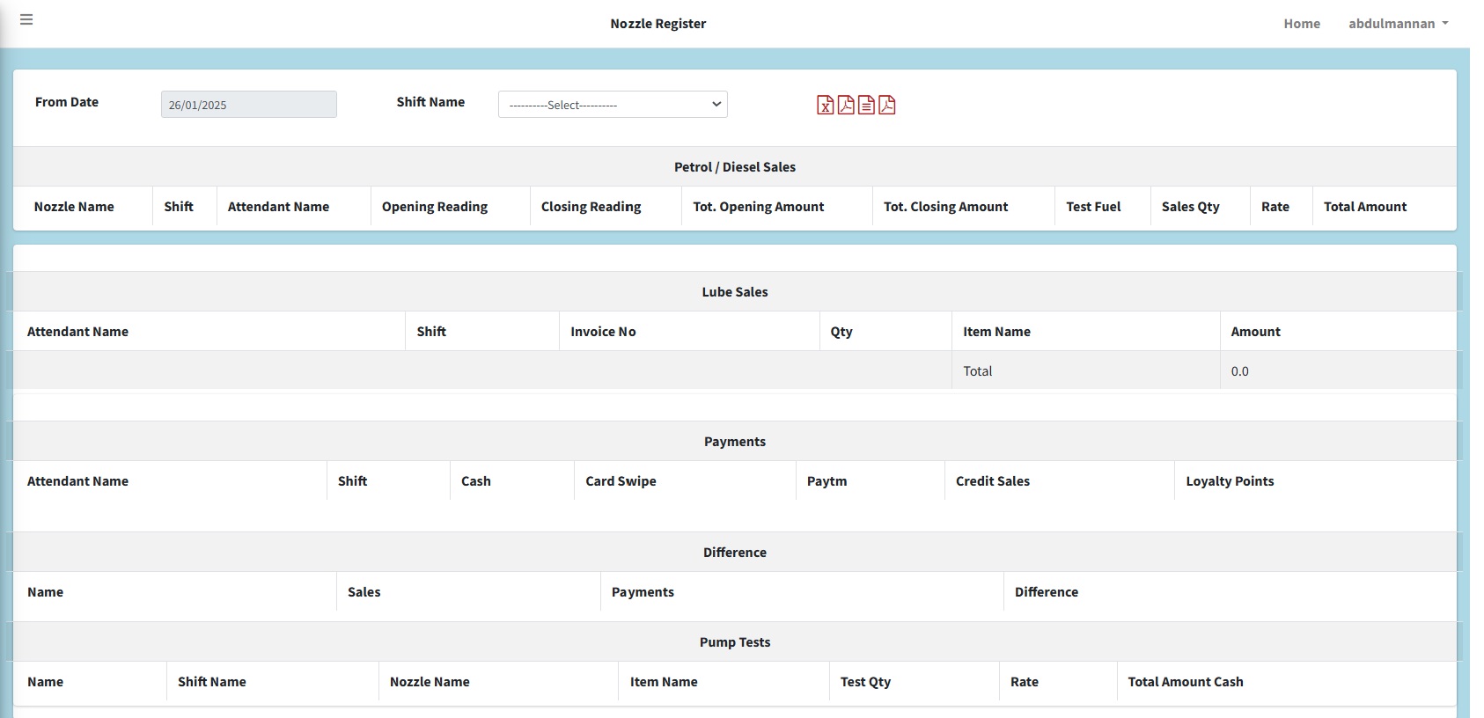1484x718 pixels.
Task: Select the Sales Qty column header
Action: tap(1190, 207)
